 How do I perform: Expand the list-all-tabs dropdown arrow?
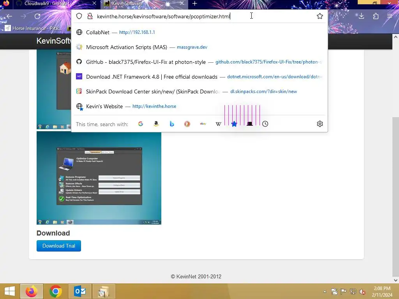click(340, 3)
